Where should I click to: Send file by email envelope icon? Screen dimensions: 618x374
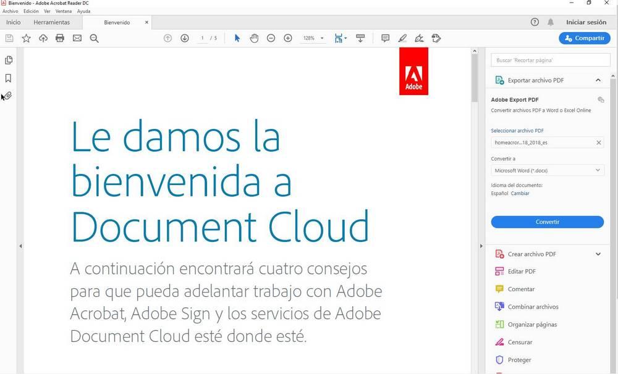(x=77, y=38)
